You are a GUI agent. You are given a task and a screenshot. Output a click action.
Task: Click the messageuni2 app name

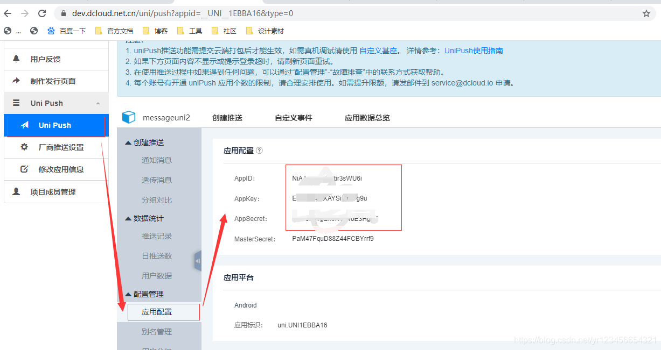(x=166, y=118)
